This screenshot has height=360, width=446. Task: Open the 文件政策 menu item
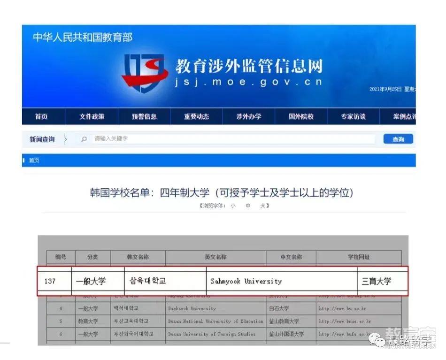(x=92, y=116)
